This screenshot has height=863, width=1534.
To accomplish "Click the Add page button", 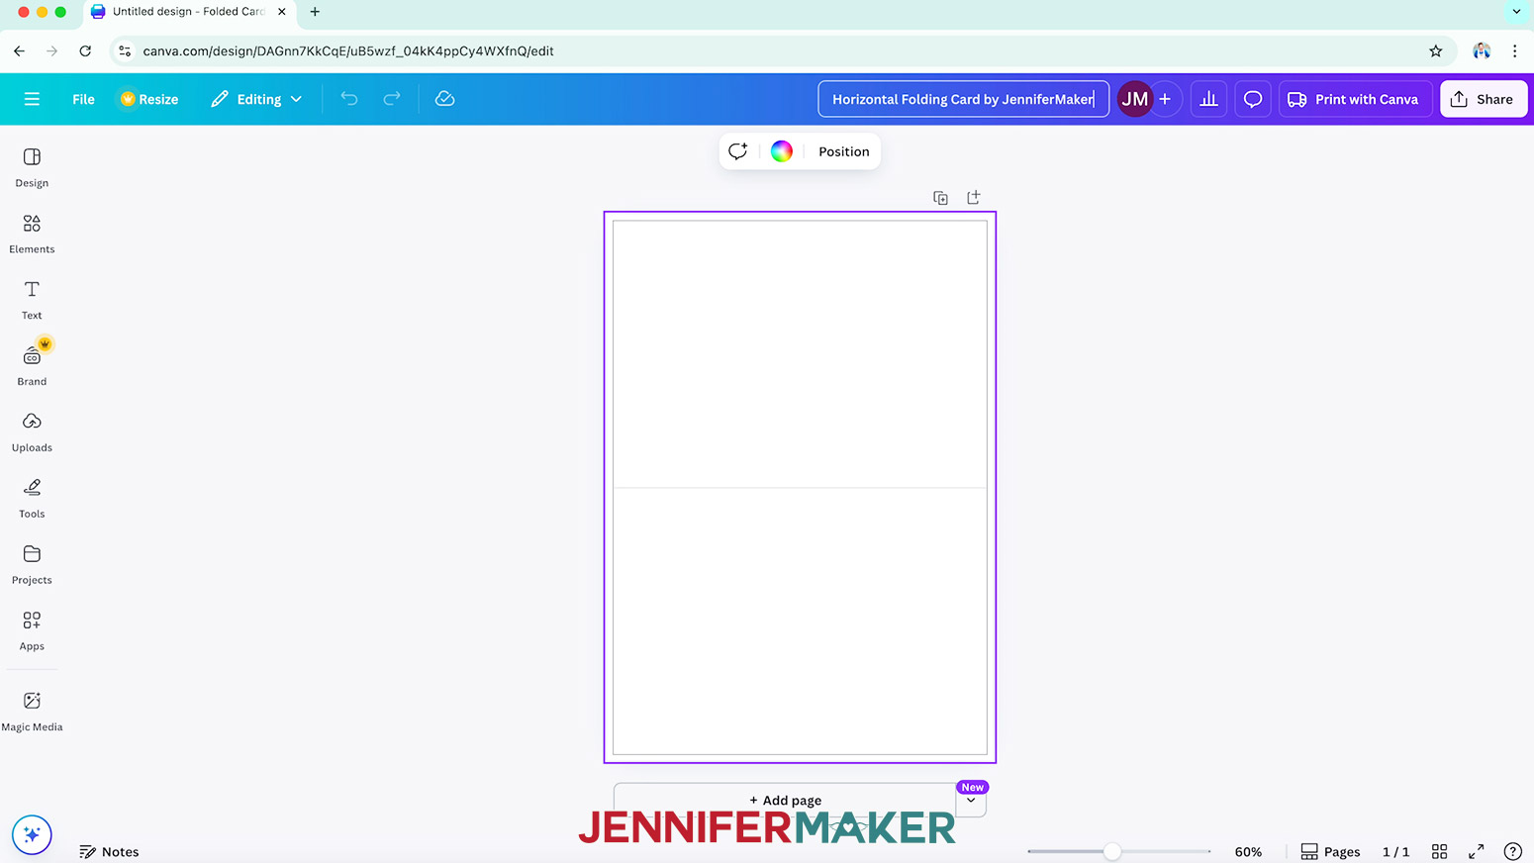I will (x=785, y=800).
